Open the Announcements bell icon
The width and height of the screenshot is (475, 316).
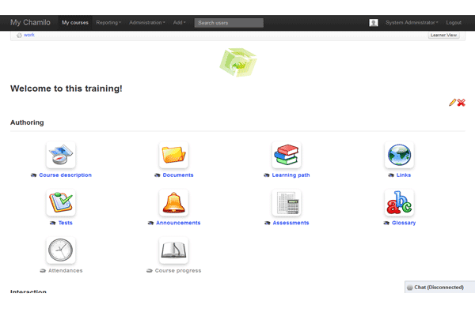tap(173, 203)
